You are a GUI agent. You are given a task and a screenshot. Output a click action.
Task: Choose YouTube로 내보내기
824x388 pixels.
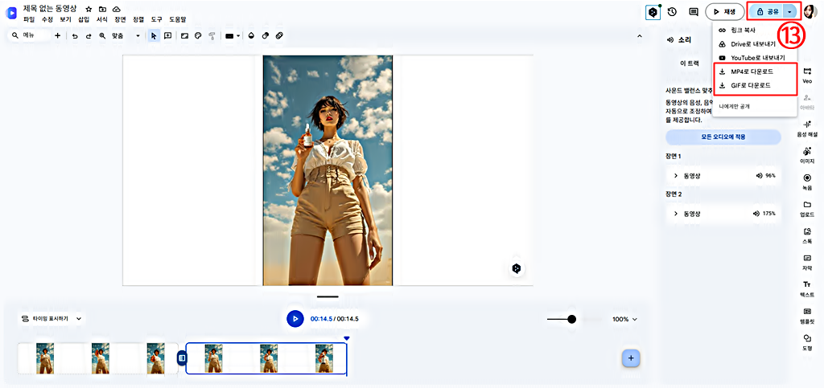(x=755, y=57)
